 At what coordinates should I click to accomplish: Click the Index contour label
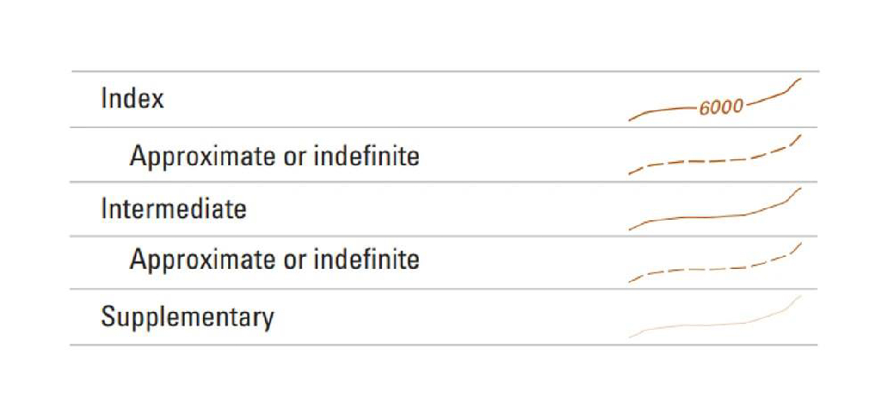tap(132, 98)
